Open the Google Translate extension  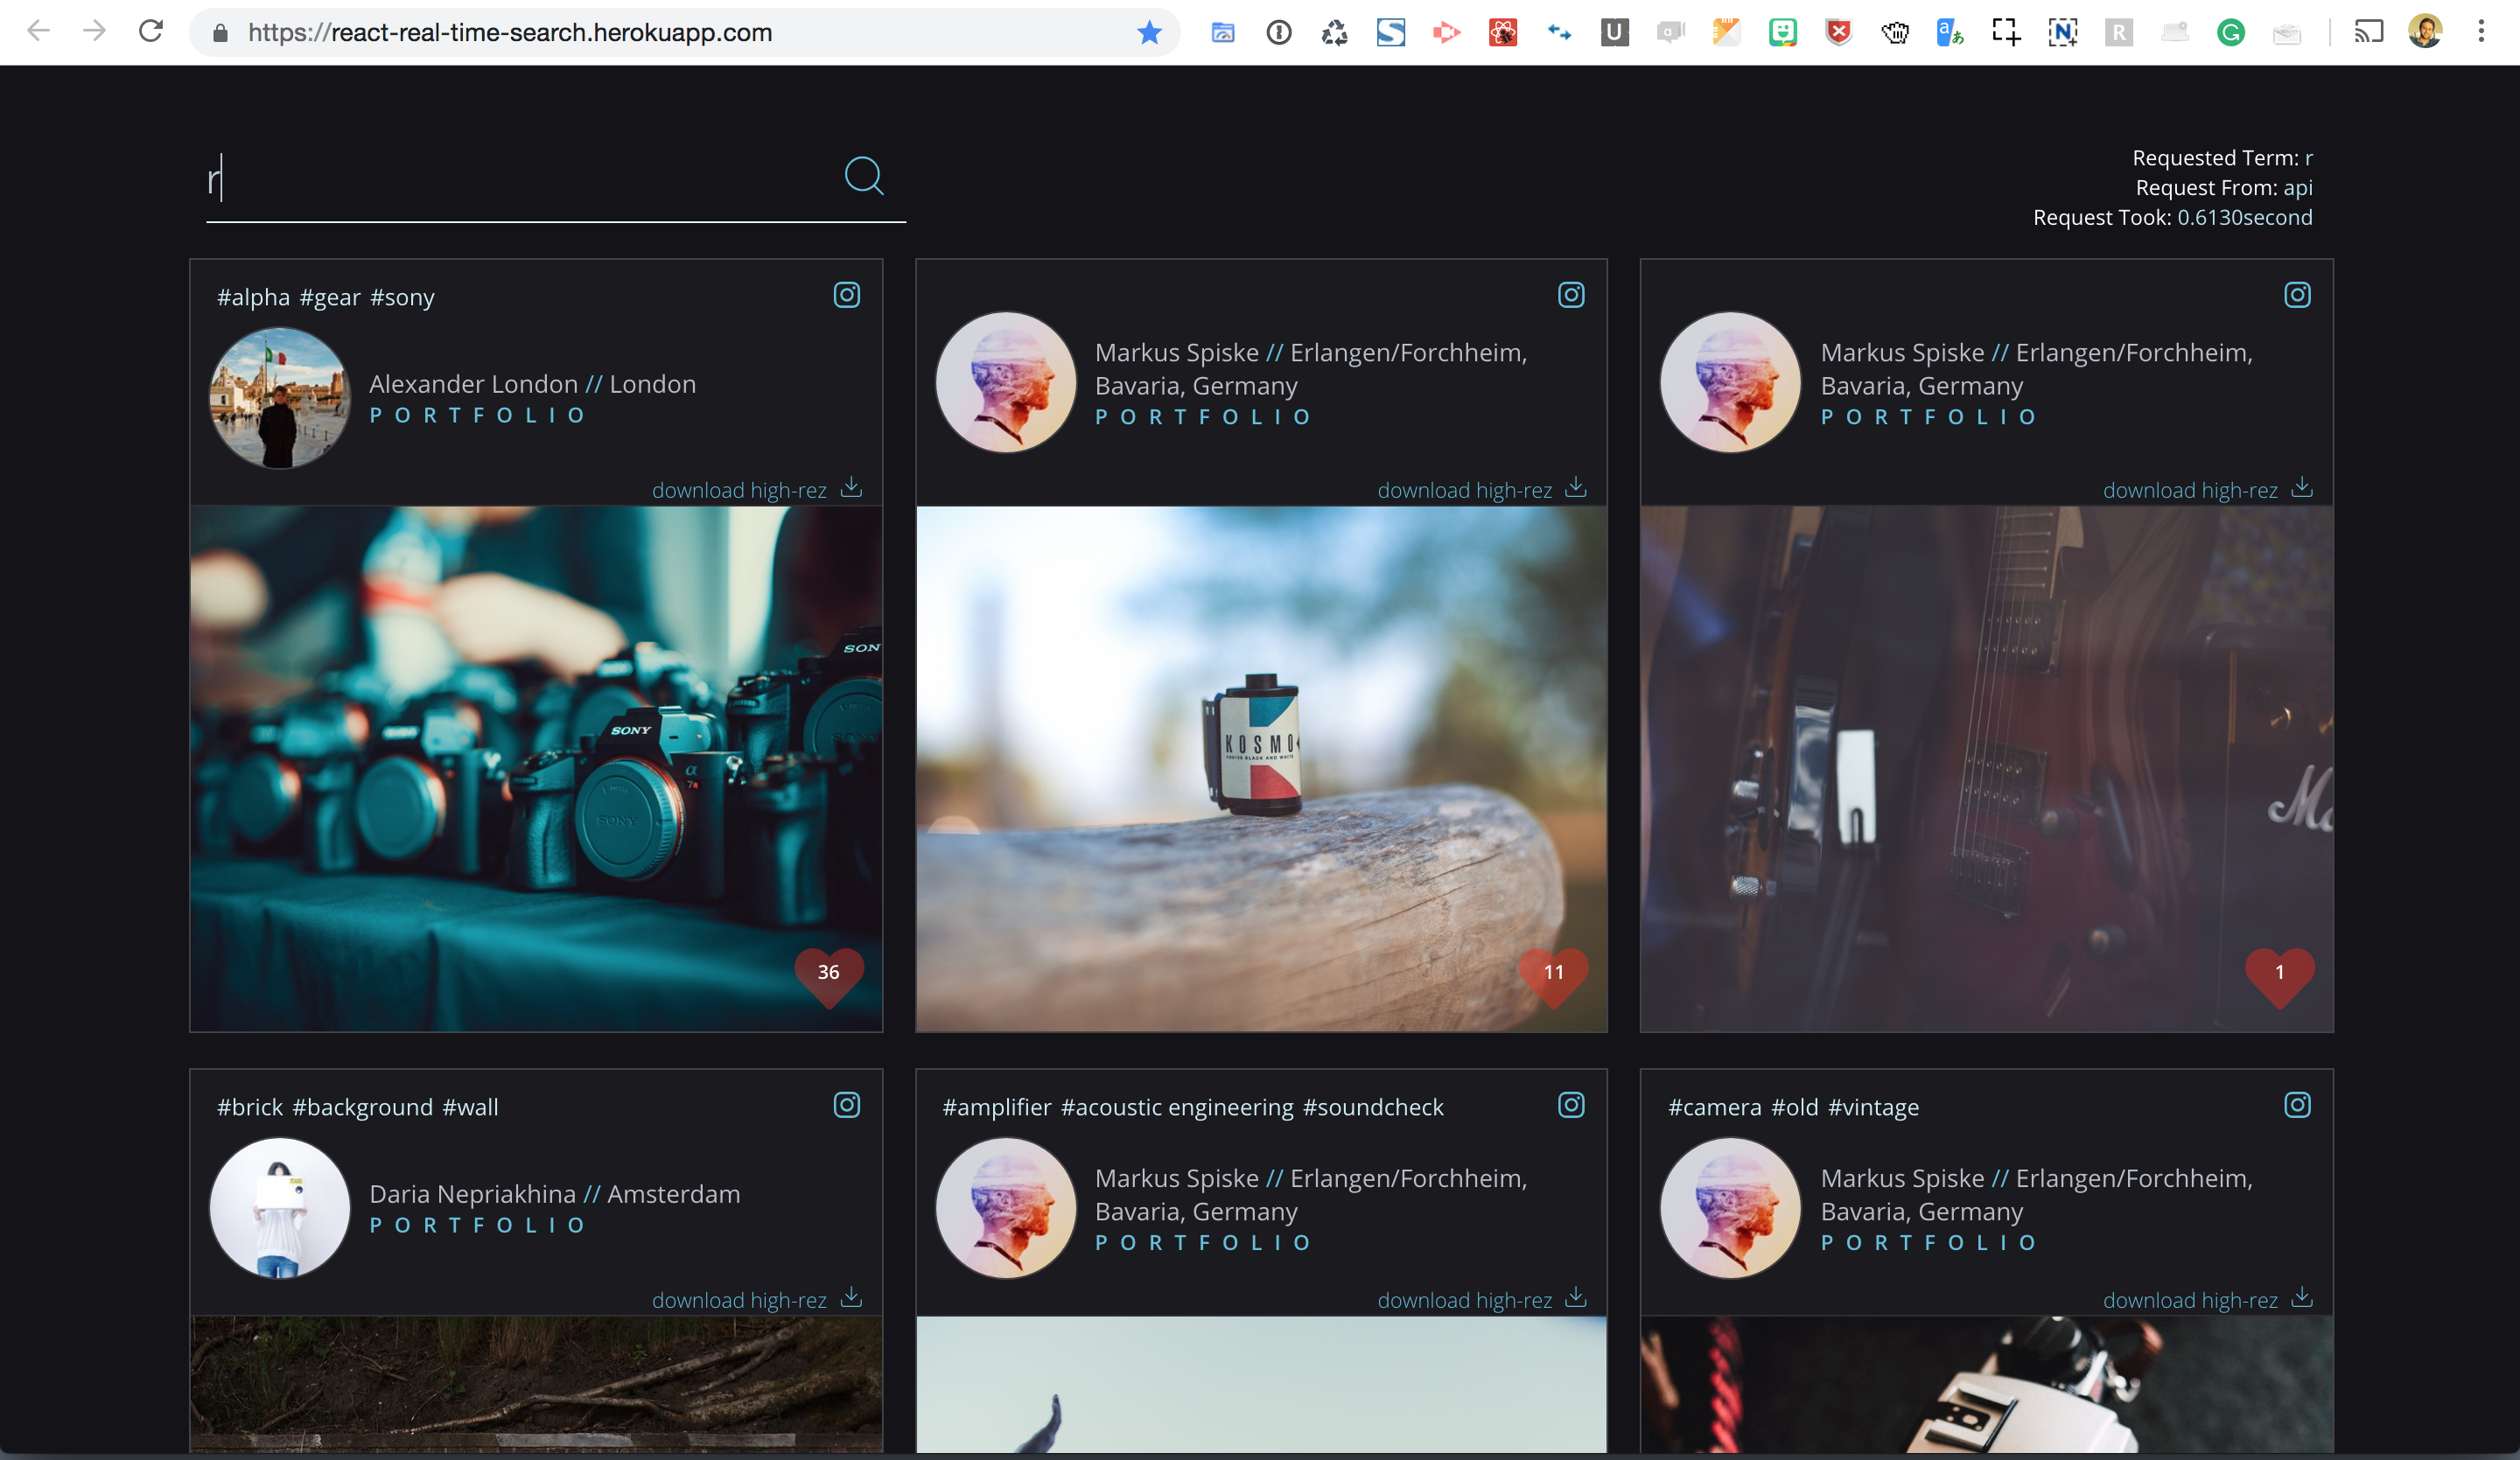1949,33
